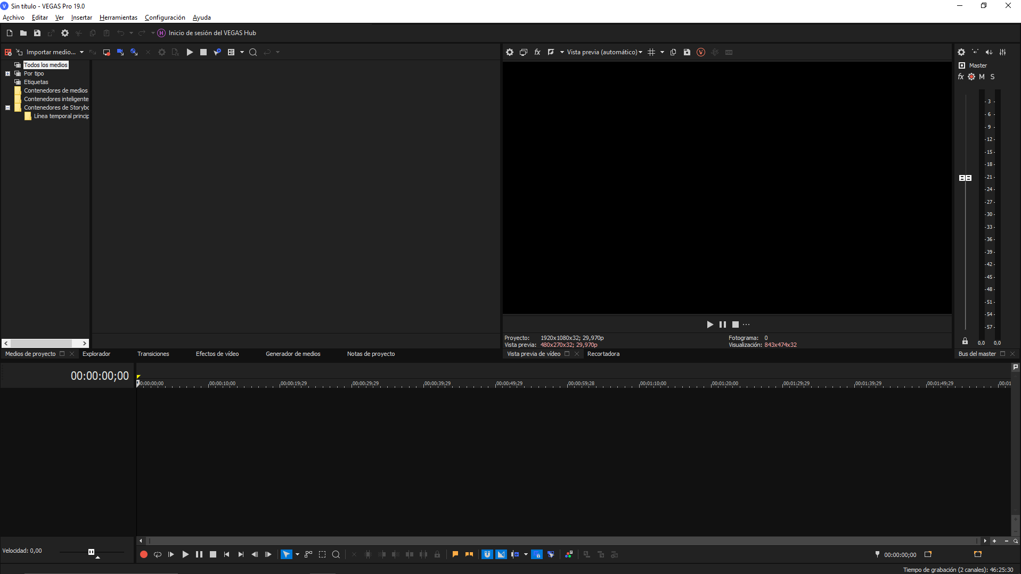The width and height of the screenshot is (1021, 574).
Task: Toggle automatic crossfades icon
Action: pyautogui.click(x=501, y=554)
